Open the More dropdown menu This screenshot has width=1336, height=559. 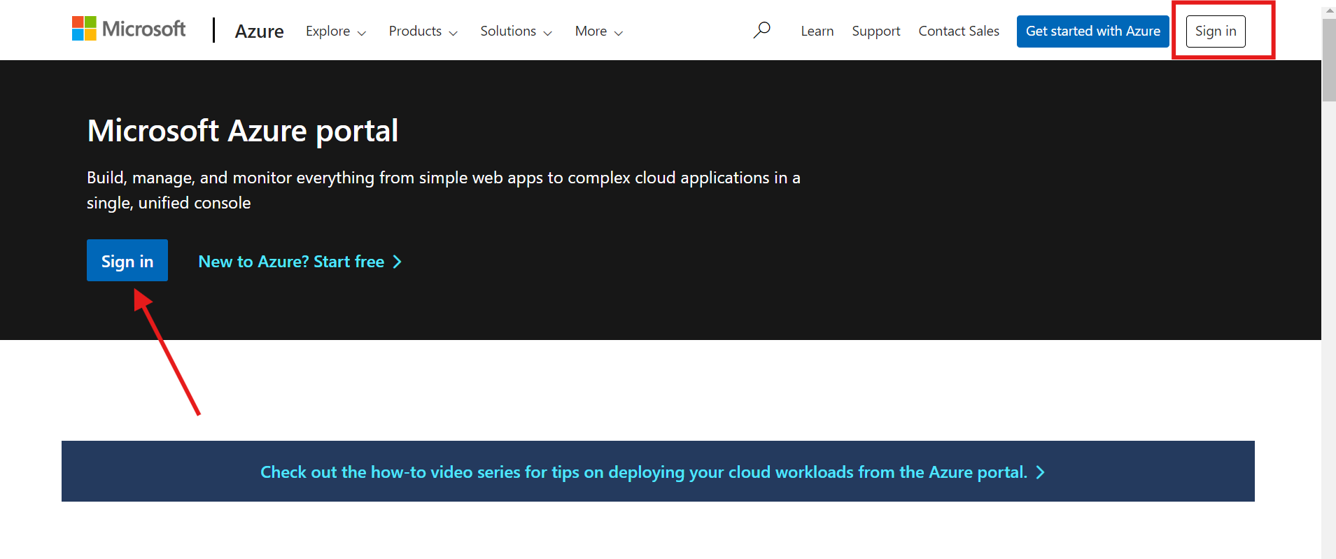(x=598, y=31)
